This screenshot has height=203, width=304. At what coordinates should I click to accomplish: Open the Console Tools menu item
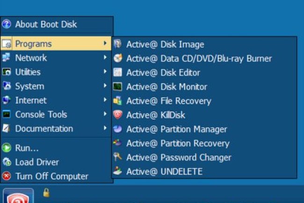57,115
